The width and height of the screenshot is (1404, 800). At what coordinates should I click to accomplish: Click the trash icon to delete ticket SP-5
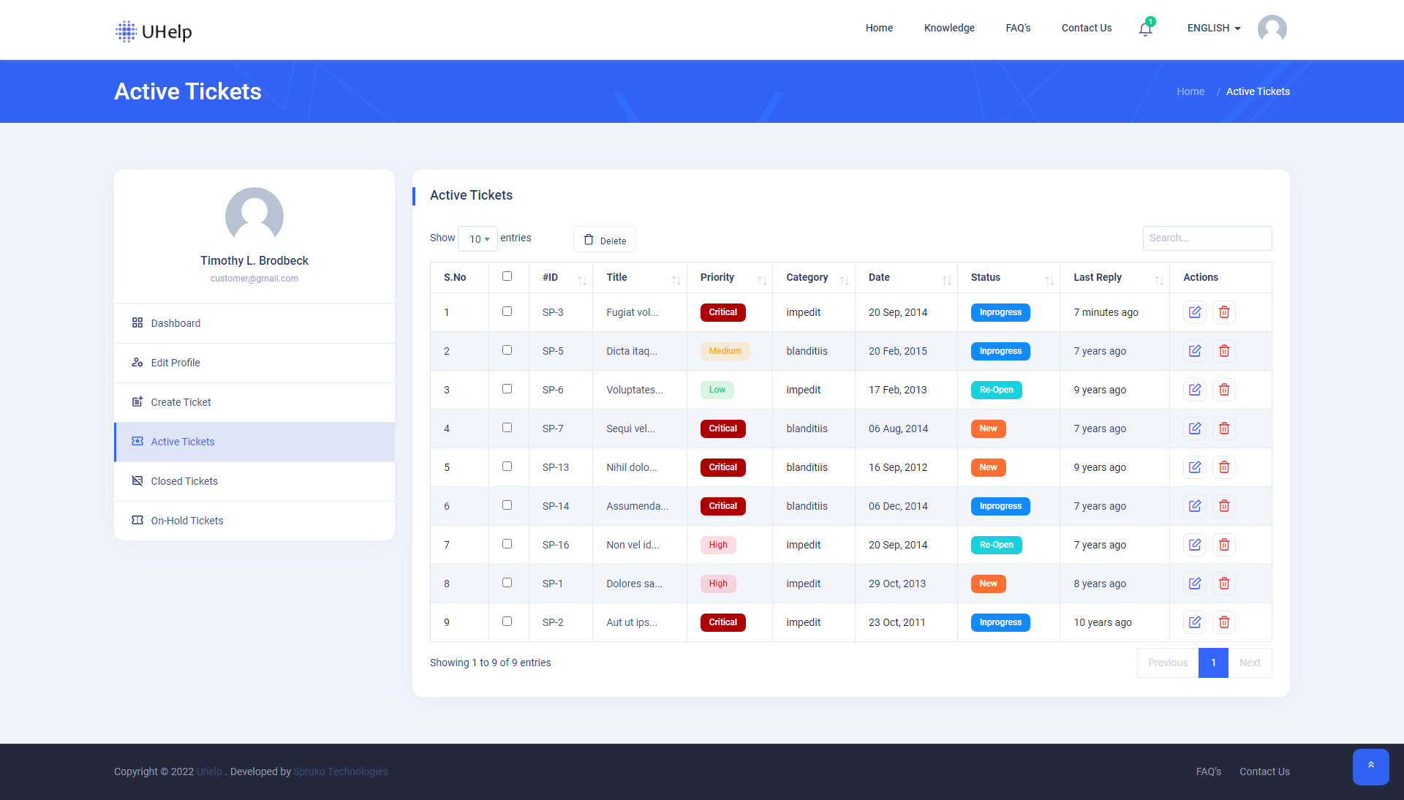coord(1223,351)
